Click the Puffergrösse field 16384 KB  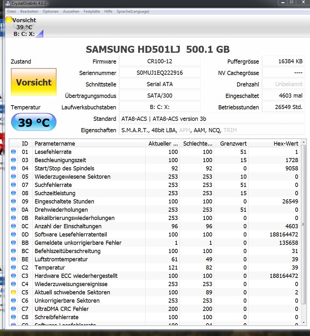click(x=283, y=61)
